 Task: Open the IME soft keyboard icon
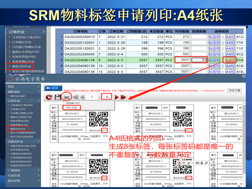197,163
